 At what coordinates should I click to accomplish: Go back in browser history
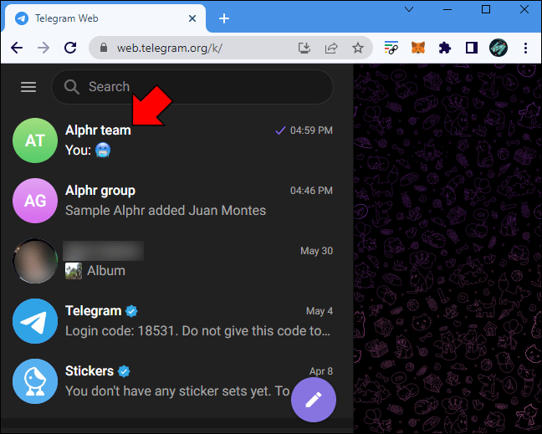coord(17,48)
